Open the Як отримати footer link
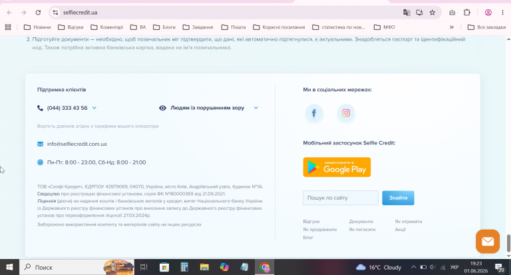This screenshot has height=275, width=511. (409, 222)
